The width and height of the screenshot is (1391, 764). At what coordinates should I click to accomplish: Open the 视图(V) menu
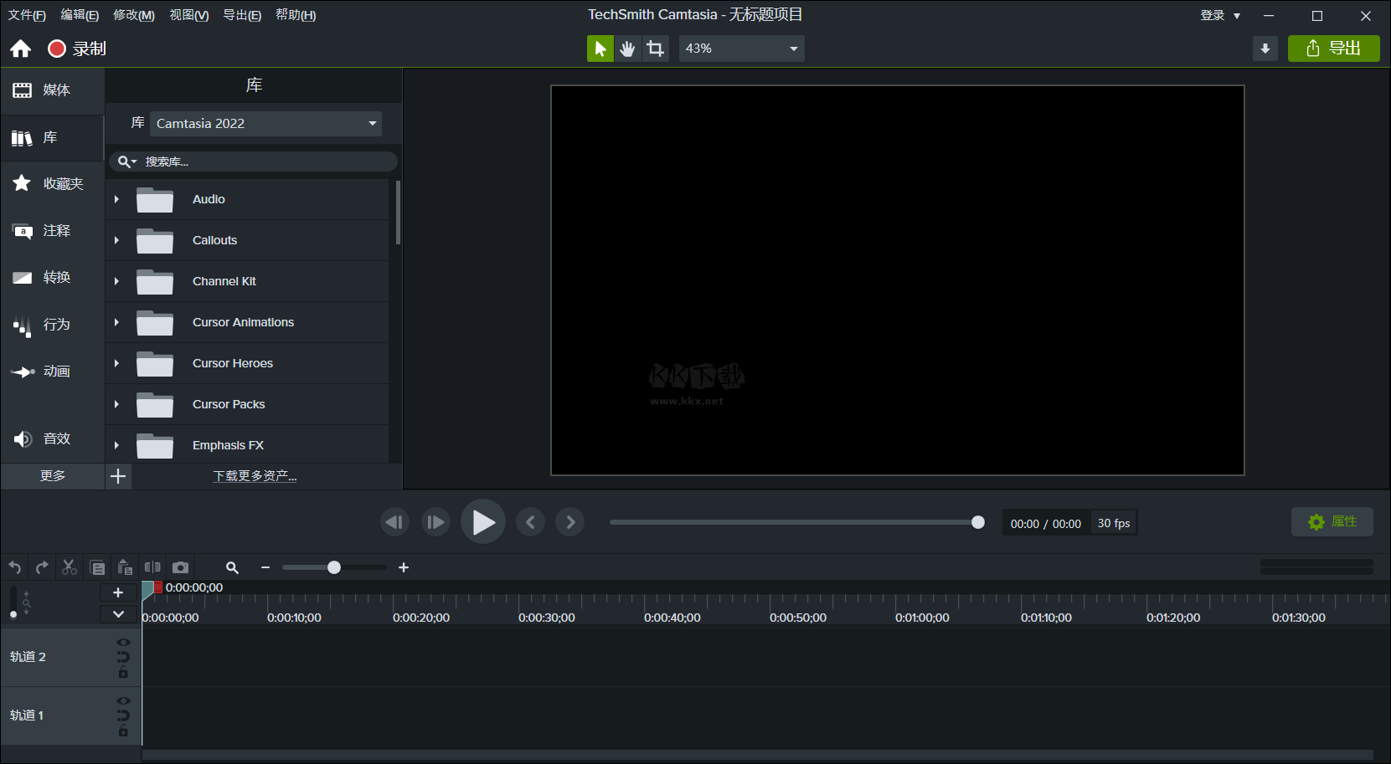pos(188,14)
